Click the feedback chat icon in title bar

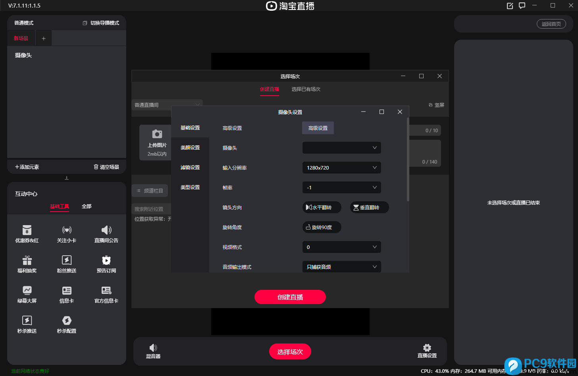tap(522, 6)
